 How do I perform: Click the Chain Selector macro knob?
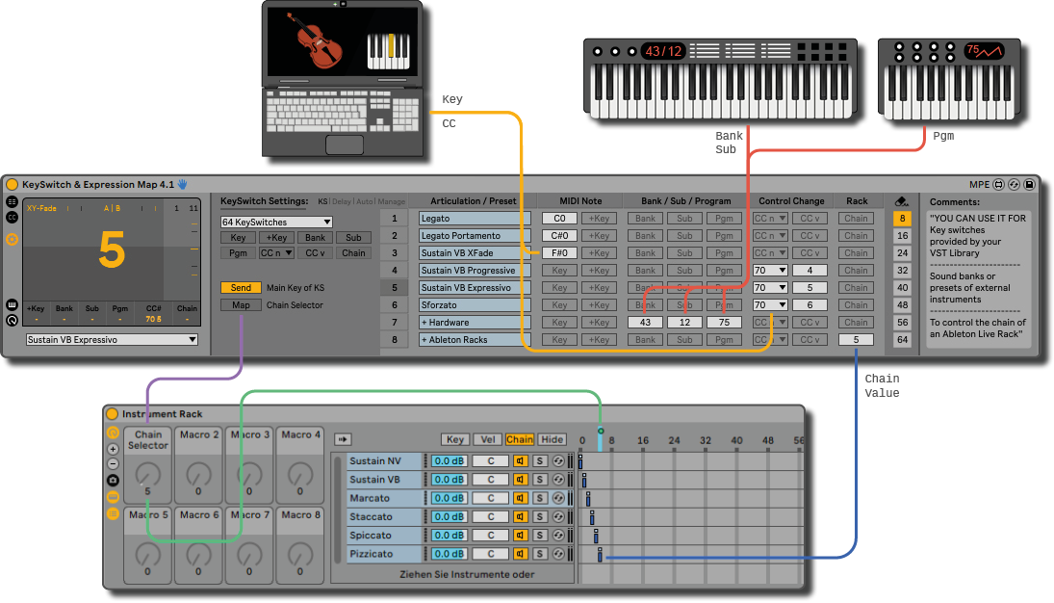[147, 474]
